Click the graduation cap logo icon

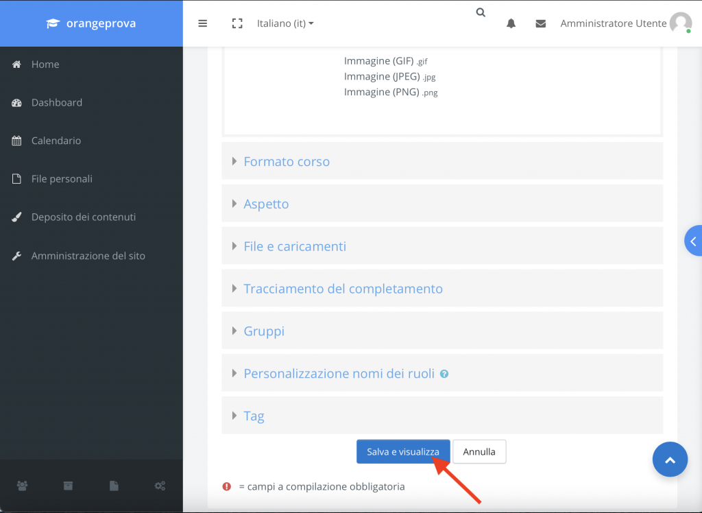pos(53,23)
